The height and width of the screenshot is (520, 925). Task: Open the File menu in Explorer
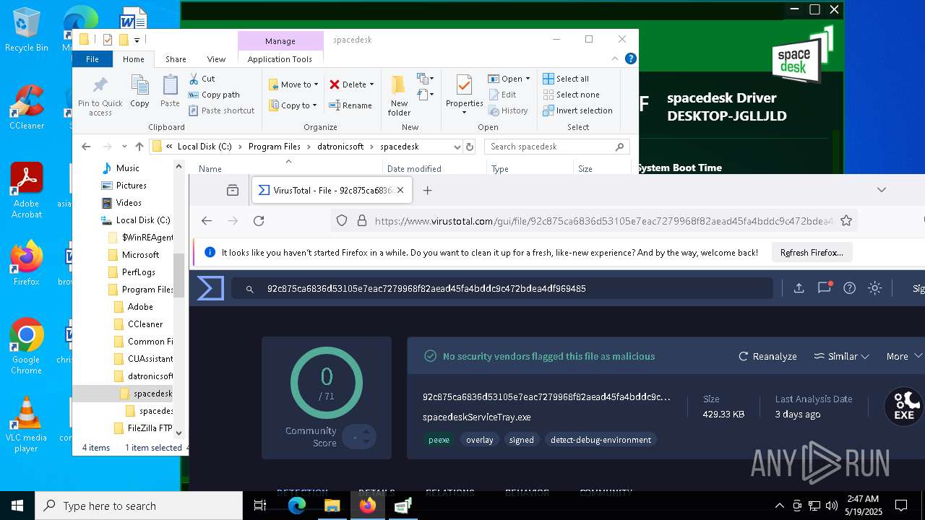click(92, 59)
